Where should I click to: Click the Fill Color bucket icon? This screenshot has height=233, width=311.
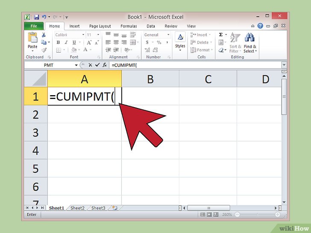[74, 50]
